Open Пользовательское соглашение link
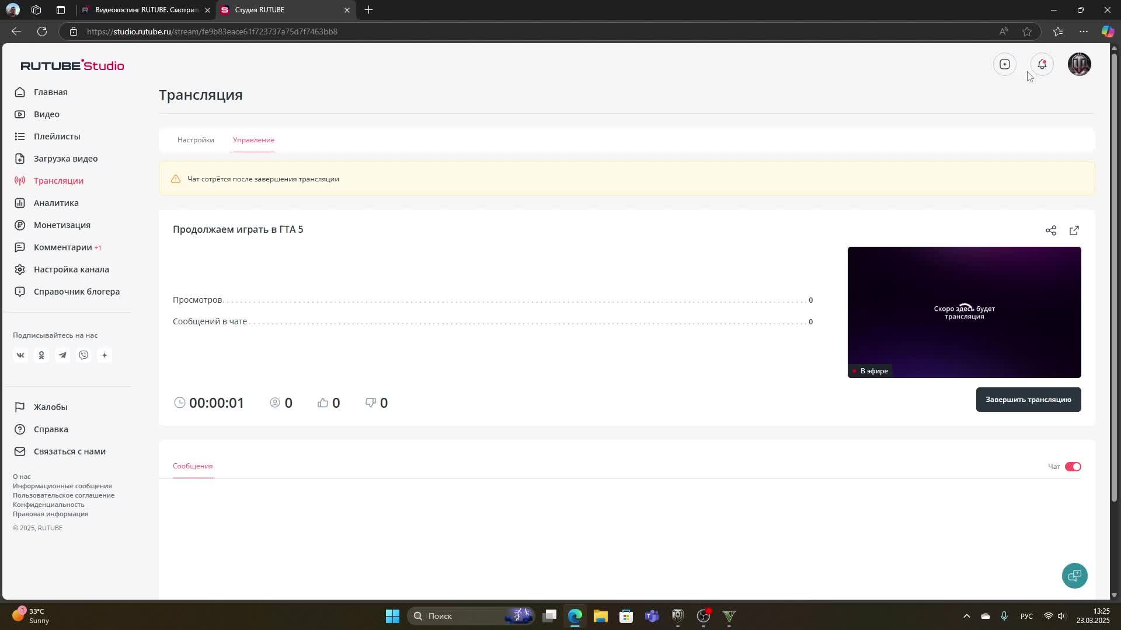This screenshot has height=630, width=1121. coord(64,495)
